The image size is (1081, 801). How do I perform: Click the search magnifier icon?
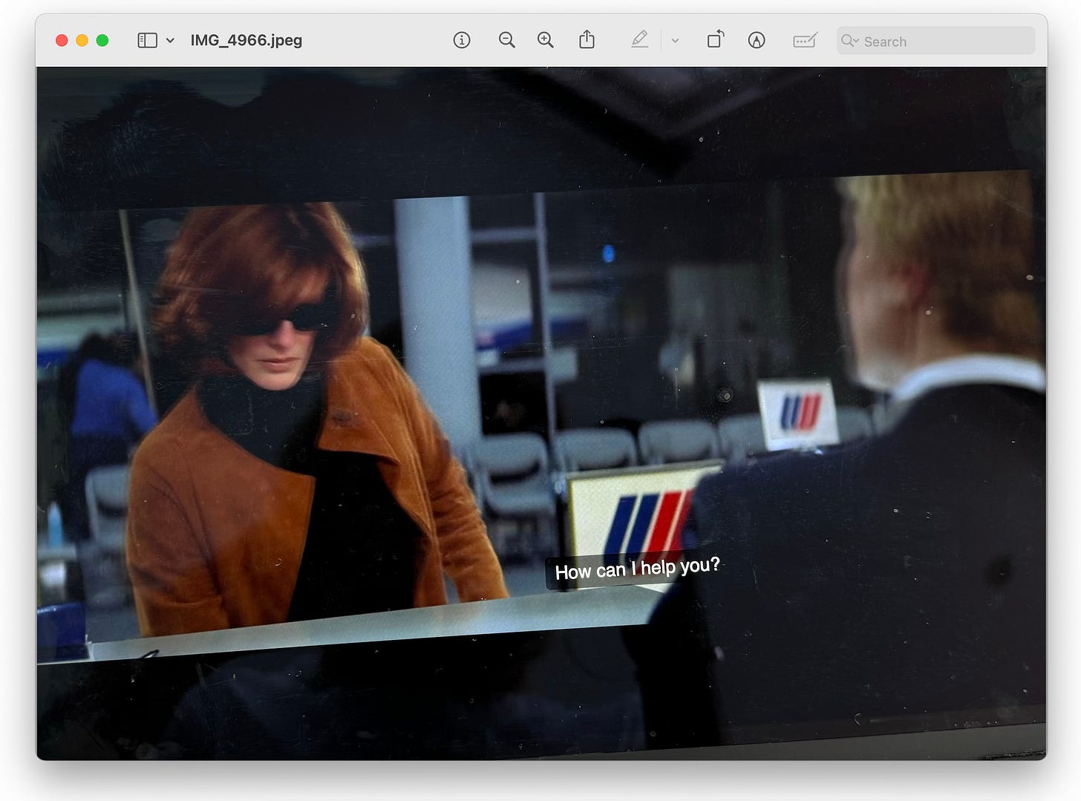[849, 41]
